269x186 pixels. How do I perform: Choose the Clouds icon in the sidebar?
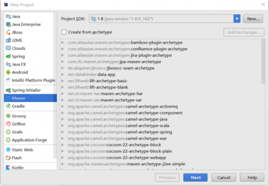pos(8,48)
